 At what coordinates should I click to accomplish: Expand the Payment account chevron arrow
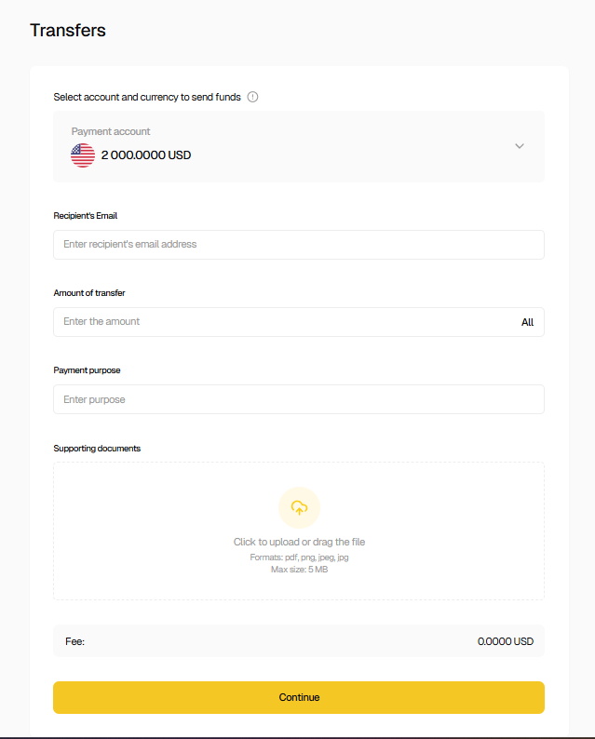click(520, 146)
